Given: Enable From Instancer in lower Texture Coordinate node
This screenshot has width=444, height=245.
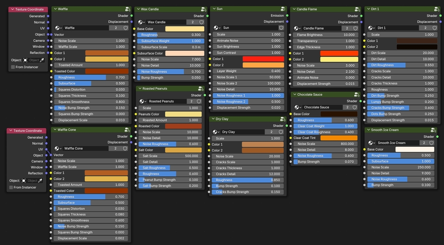Looking at the screenshot, I should pyautogui.click(x=11, y=187).
